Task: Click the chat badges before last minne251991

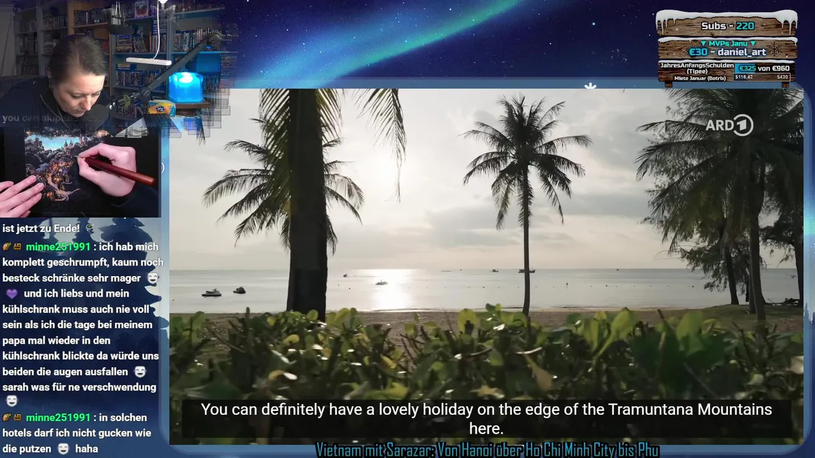Action: coord(12,417)
